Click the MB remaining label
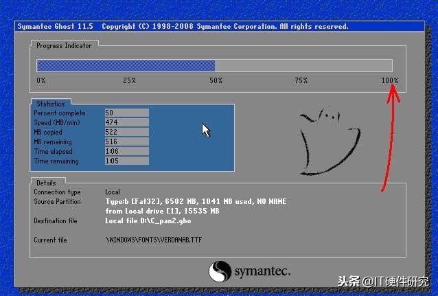This screenshot has height=296, width=438. [52, 141]
